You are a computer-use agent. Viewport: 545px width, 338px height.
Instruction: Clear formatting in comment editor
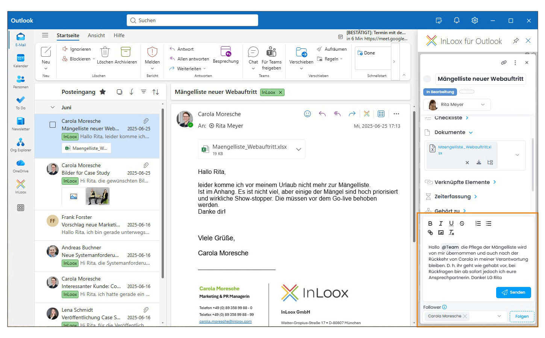(x=451, y=232)
